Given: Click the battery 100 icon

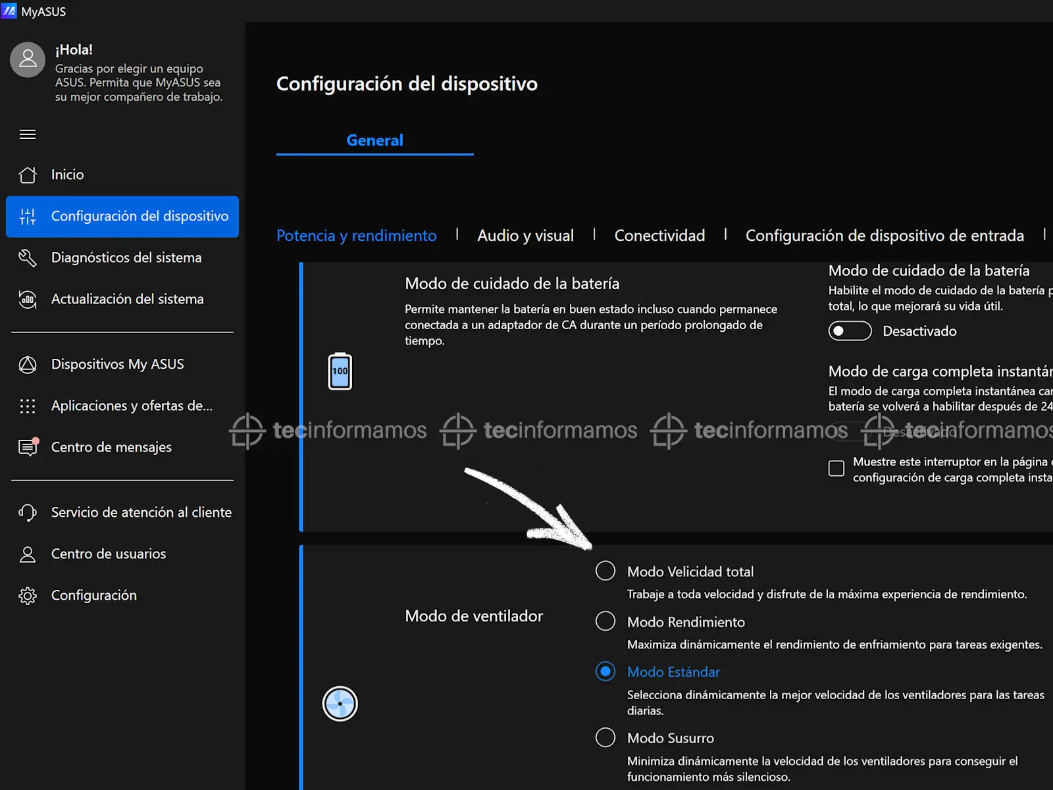Looking at the screenshot, I should click(340, 371).
